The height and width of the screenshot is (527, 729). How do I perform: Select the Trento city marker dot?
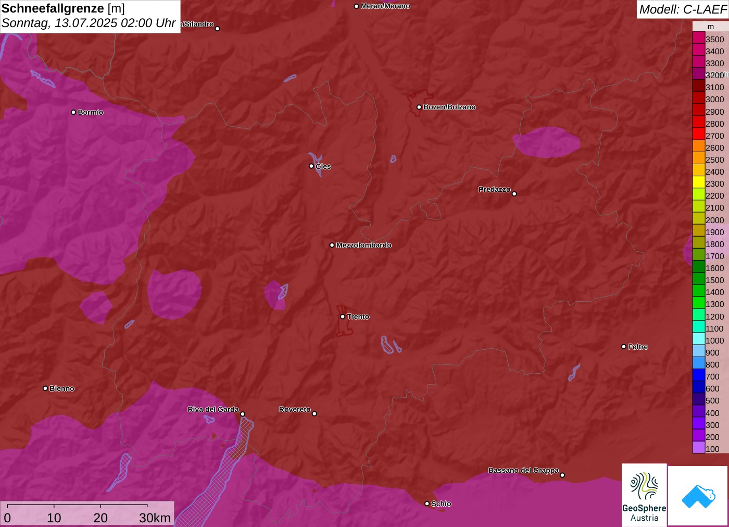[343, 316]
